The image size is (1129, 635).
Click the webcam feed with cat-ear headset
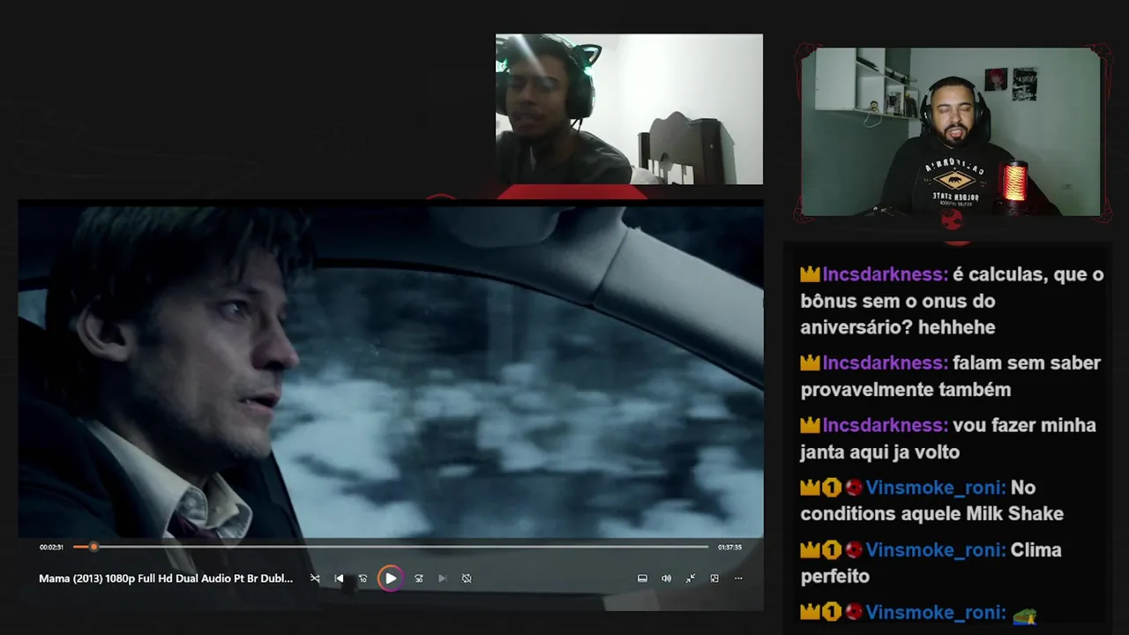point(629,109)
